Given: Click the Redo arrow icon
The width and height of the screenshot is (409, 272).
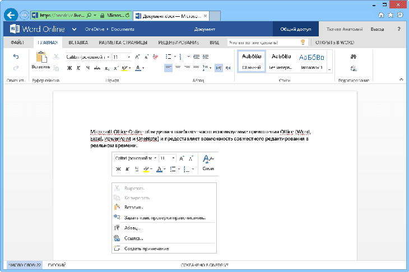Looking at the screenshot, I should pos(16,68).
